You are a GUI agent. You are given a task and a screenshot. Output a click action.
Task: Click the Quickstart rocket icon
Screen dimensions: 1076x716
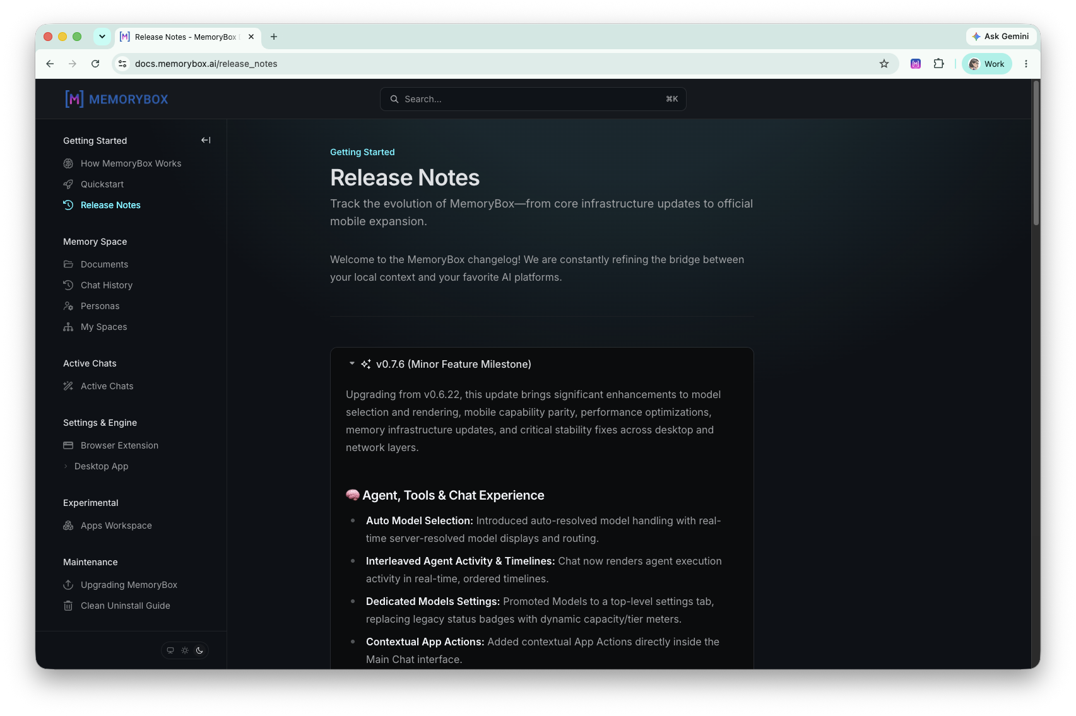coord(68,184)
